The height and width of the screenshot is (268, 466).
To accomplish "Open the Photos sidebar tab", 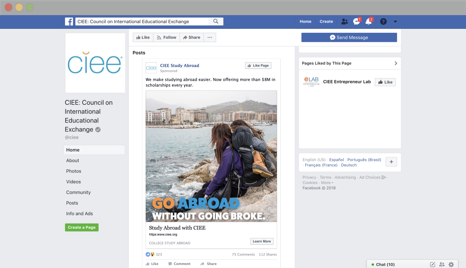I will (74, 171).
